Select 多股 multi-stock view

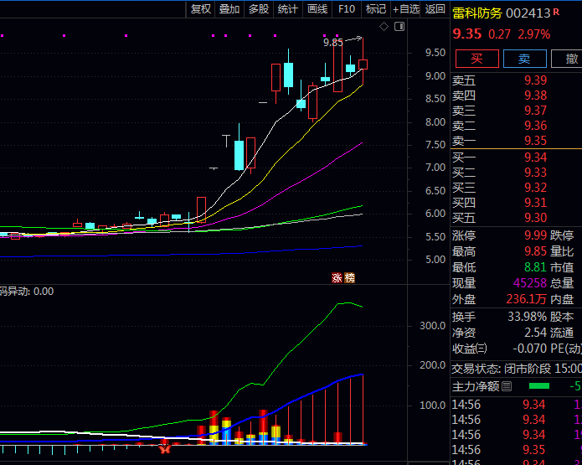[x=259, y=9]
